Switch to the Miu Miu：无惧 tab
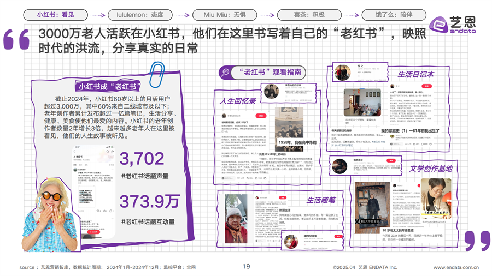 pyautogui.click(x=225, y=15)
